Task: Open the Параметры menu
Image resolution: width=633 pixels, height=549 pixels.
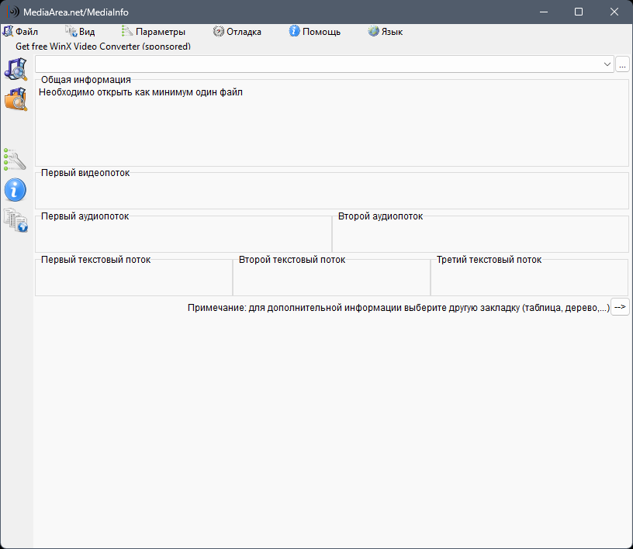Action: click(x=154, y=32)
